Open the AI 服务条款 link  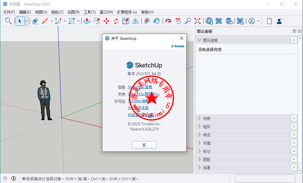(138, 108)
